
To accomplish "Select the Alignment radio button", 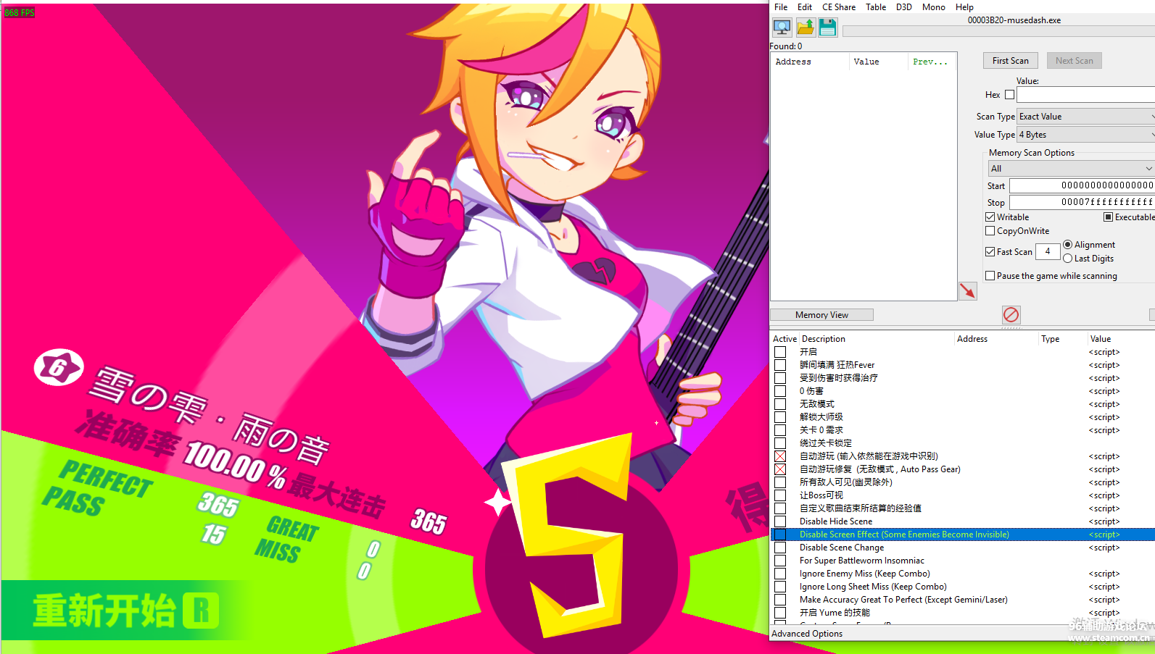I will pyautogui.click(x=1068, y=245).
